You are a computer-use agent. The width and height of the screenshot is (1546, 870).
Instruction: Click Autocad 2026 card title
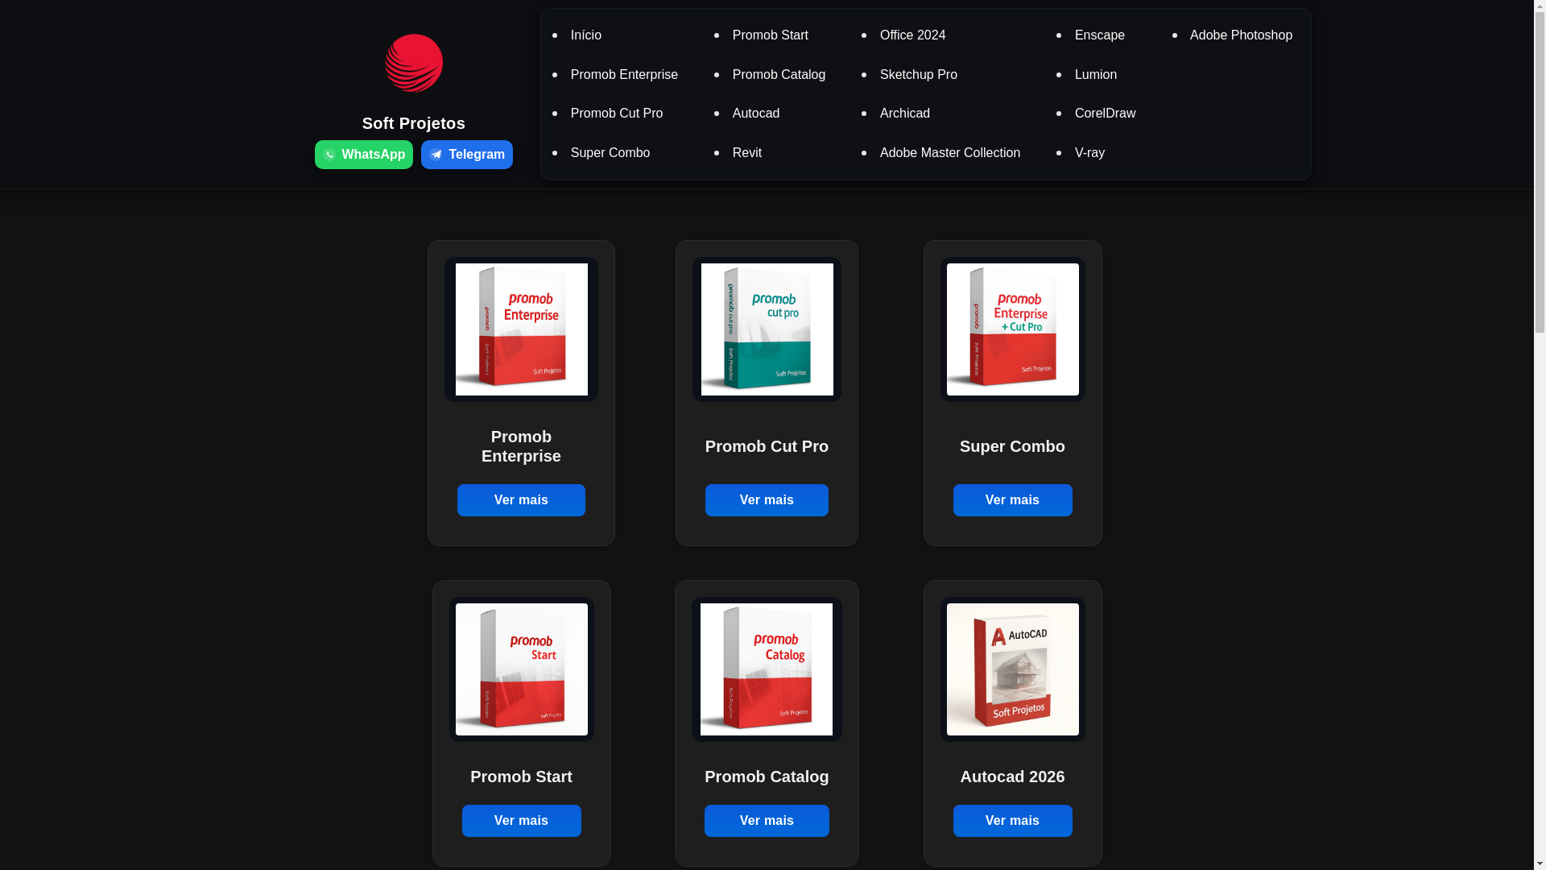point(1012,777)
